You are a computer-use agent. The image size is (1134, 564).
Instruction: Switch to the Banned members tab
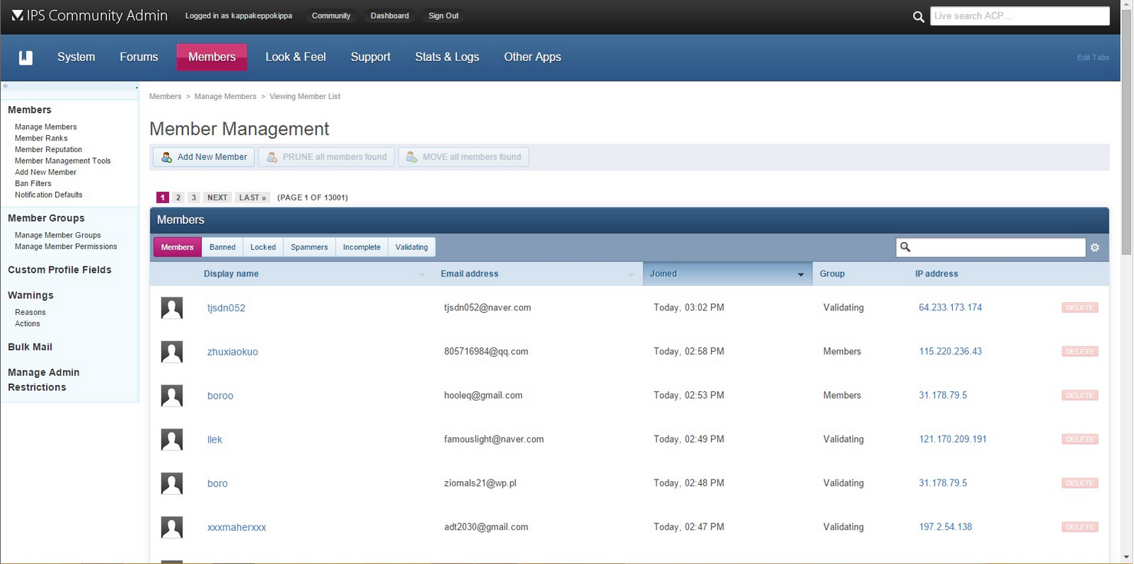(x=223, y=247)
